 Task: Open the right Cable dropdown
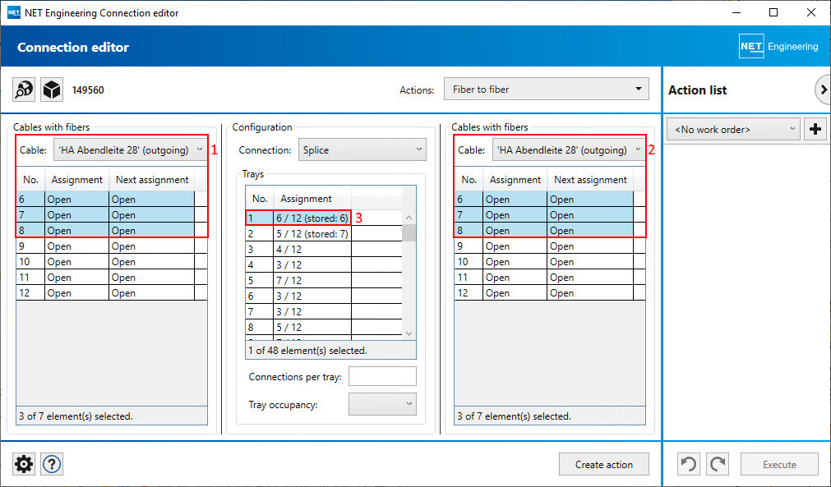569,149
